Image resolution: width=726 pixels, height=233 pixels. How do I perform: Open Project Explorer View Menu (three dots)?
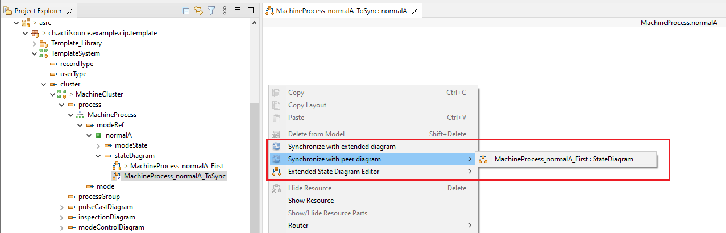[225, 10]
